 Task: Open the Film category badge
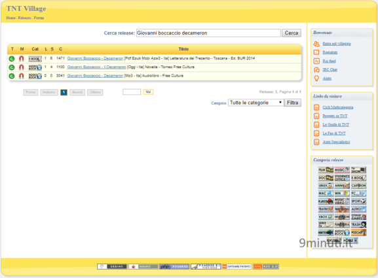(x=326, y=170)
